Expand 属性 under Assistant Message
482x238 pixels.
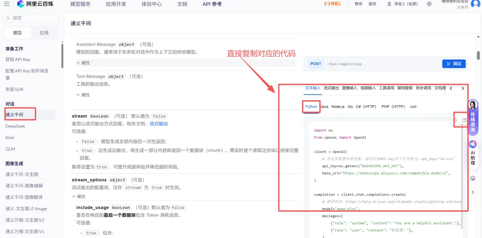(x=83, y=63)
